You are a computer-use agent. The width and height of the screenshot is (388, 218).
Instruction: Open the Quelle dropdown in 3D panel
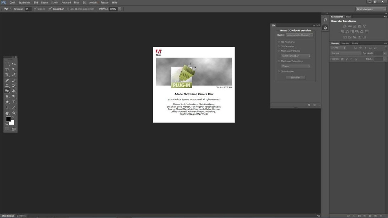[x=300, y=35]
